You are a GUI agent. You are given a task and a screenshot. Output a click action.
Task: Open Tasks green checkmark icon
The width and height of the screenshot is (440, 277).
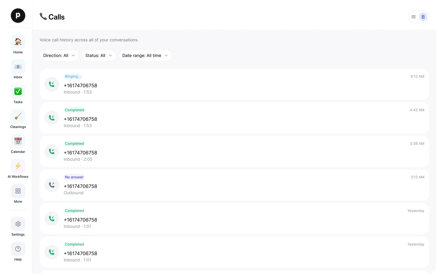pos(18,91)
